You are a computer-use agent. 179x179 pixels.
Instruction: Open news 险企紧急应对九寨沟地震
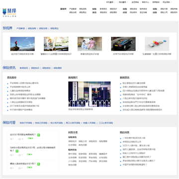[x=134, y=83]
